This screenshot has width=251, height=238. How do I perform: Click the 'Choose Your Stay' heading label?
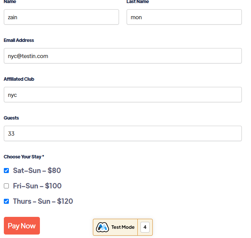click(x=24, y=157)
